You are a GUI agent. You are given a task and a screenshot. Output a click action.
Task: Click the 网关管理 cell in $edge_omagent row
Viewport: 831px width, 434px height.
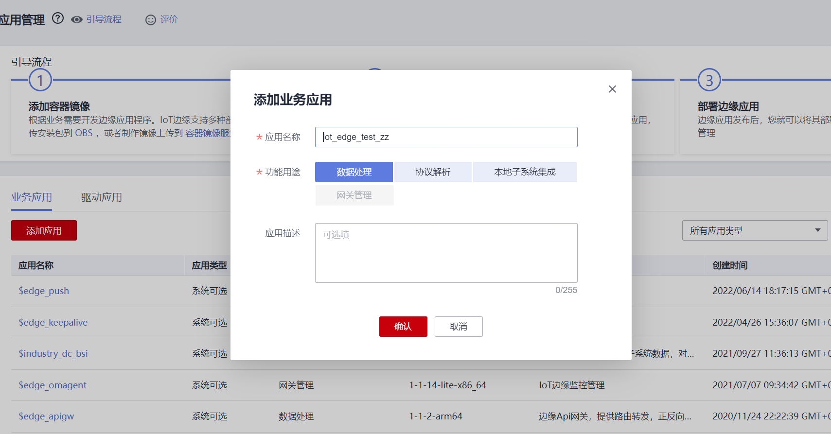(296, 385)
